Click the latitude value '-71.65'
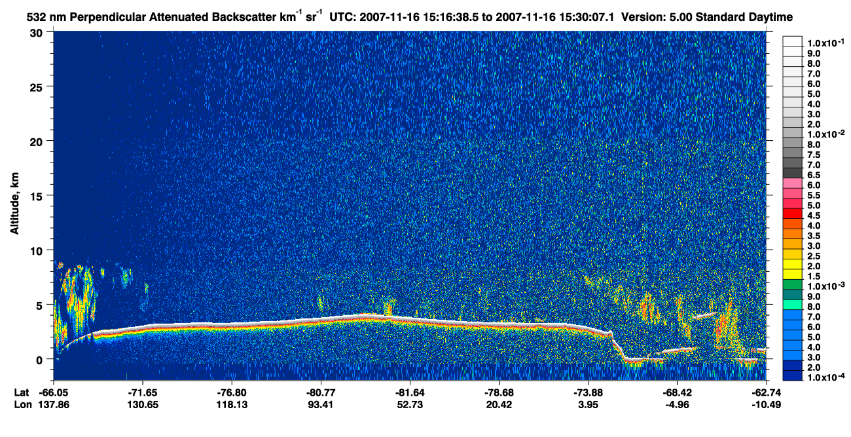 point(143,392)
